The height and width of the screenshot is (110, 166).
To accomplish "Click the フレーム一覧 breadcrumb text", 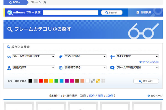I will click(x=38, y=2).
